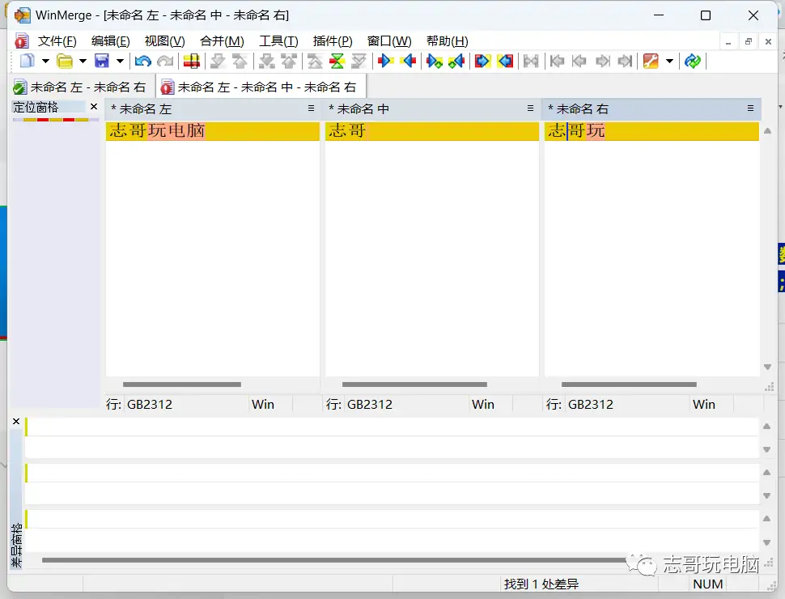785x599 pixels.
Task: Open the 合并(M) menu
Action: coord(222,41)
